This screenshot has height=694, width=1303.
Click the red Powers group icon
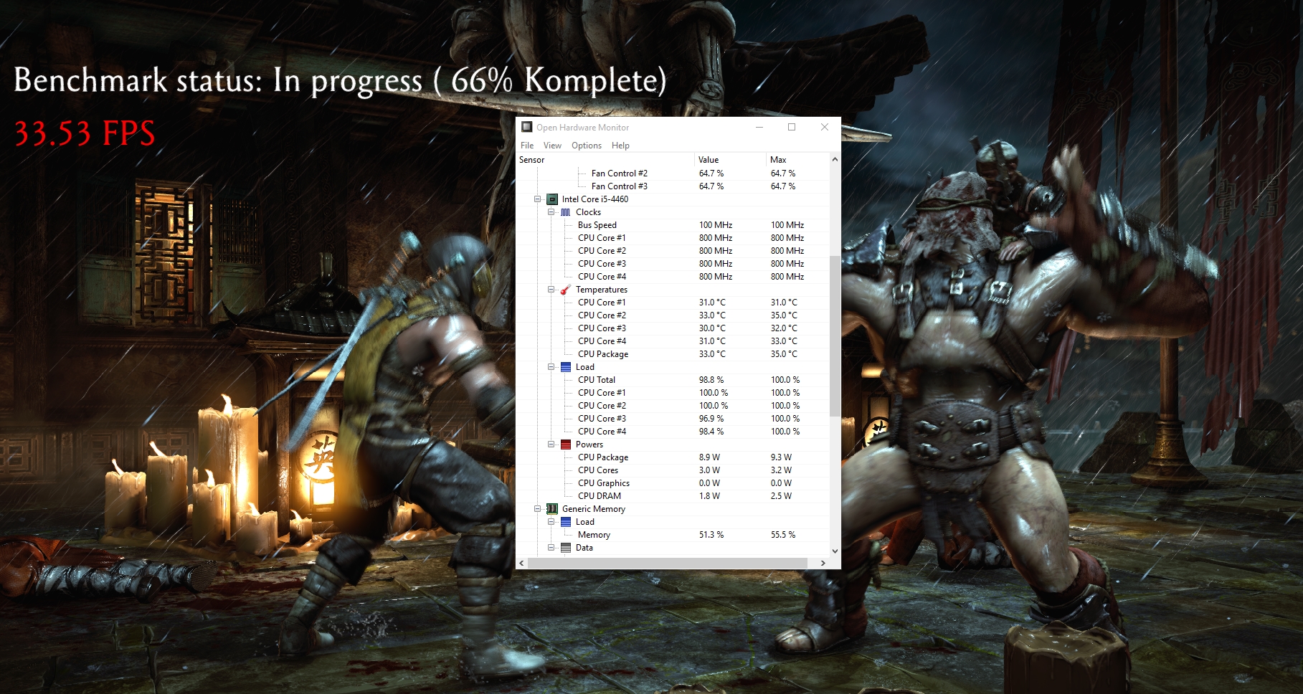566,445
